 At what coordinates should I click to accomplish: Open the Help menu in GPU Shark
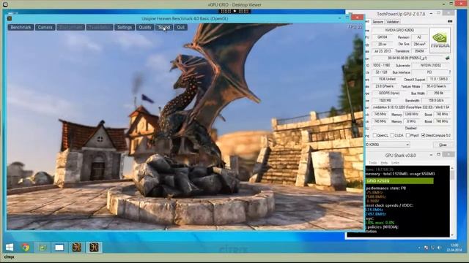(384, 163)
